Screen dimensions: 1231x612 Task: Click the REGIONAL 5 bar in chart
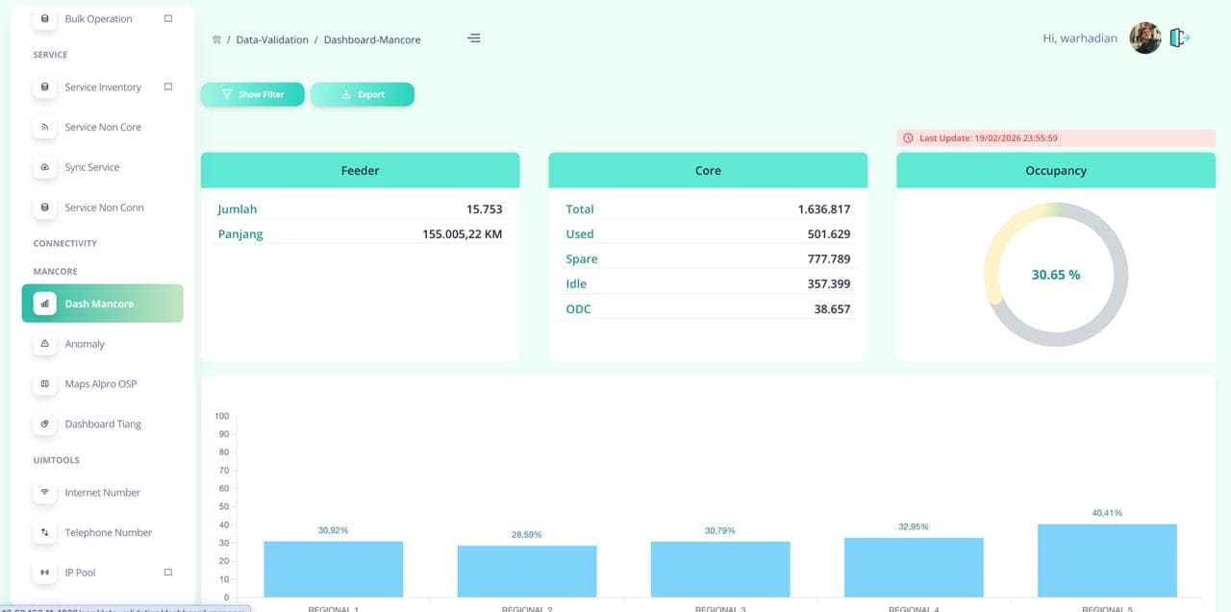click(1107, 560)
